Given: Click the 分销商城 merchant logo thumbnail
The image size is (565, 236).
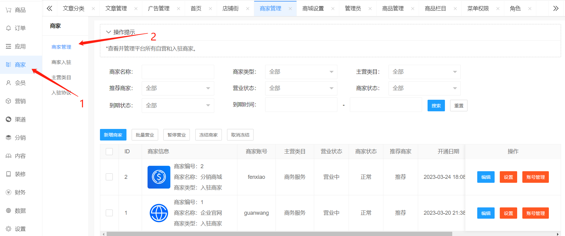Looking at the screenshot, I should pyautogui.click(x=159, y=177).
